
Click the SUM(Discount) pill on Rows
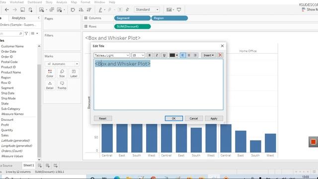click(132, 26)
